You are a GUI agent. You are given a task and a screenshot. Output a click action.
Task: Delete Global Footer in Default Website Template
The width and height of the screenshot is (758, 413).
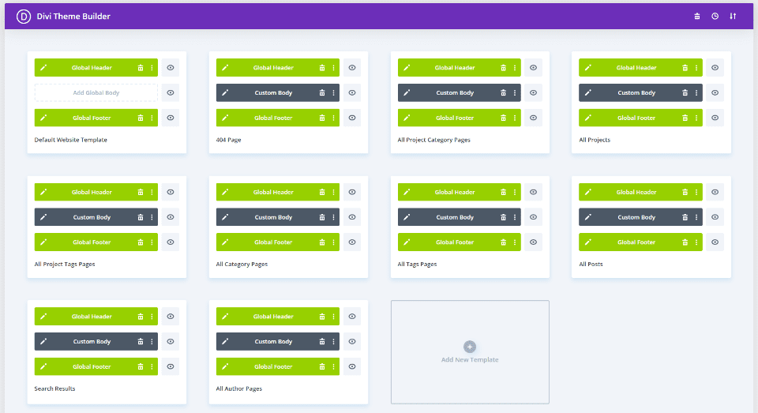[141, 118]
